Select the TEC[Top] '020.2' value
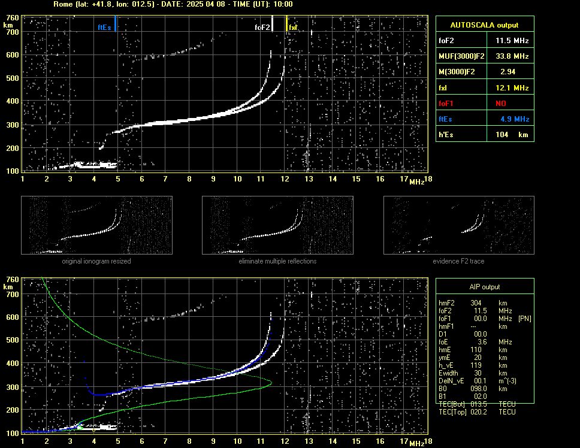Image resolution: width=580 pixels, height=448 pixels. [x=479, y=412]
